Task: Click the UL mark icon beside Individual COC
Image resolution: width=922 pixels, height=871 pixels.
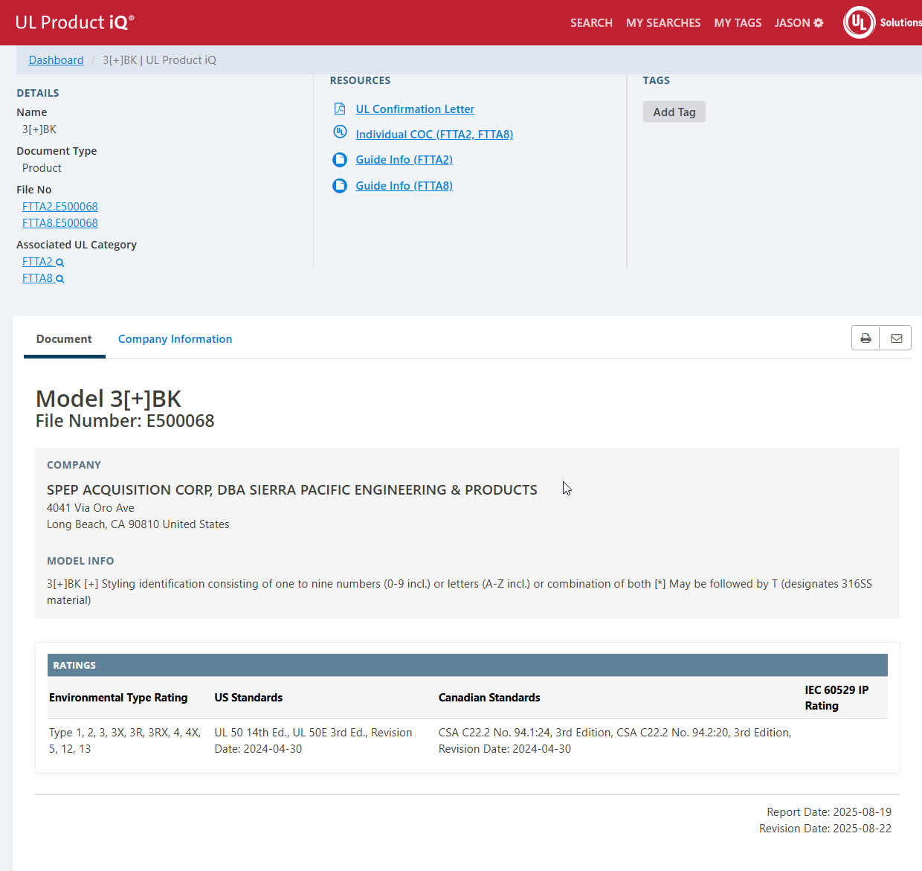Action: 340,132
